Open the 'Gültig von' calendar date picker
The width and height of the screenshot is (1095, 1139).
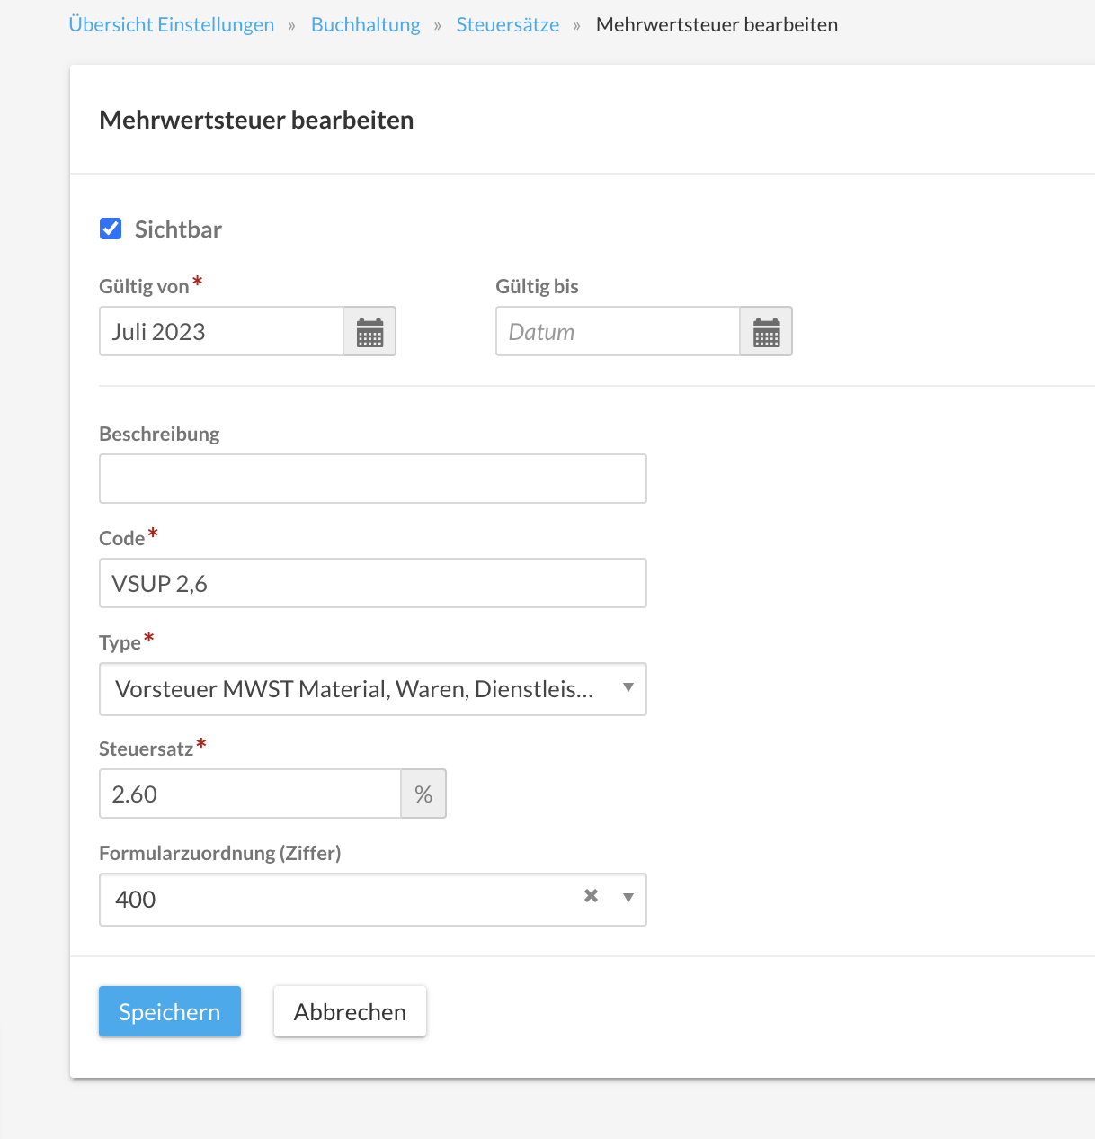coord(369,332)
